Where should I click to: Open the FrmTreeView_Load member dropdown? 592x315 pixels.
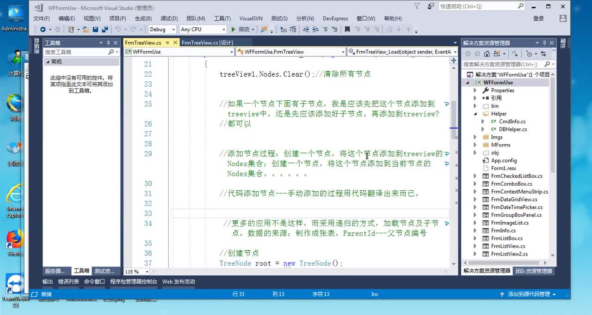point(455,52)
